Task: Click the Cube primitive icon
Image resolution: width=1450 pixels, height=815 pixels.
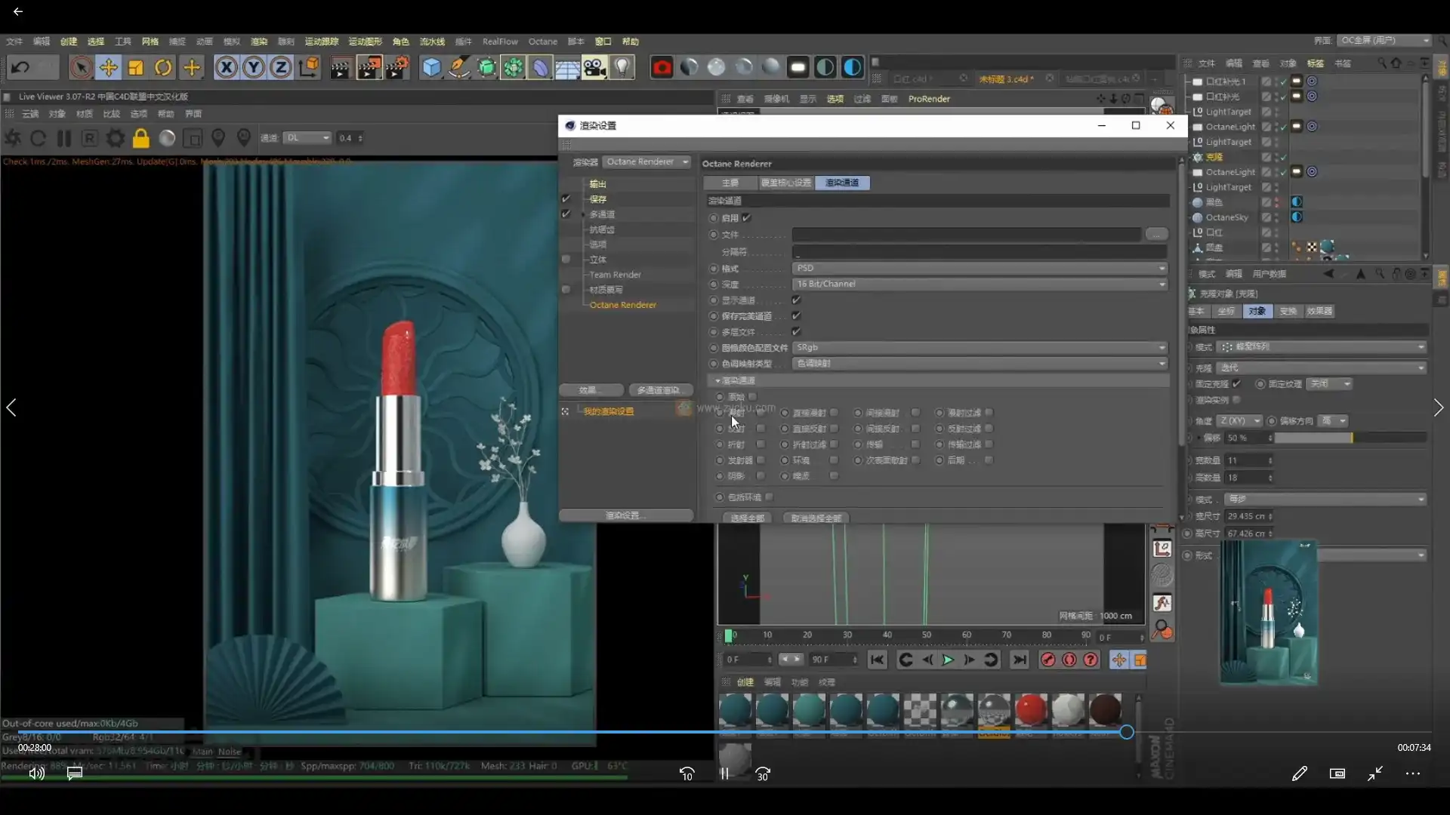Action: tap(431, 68)
